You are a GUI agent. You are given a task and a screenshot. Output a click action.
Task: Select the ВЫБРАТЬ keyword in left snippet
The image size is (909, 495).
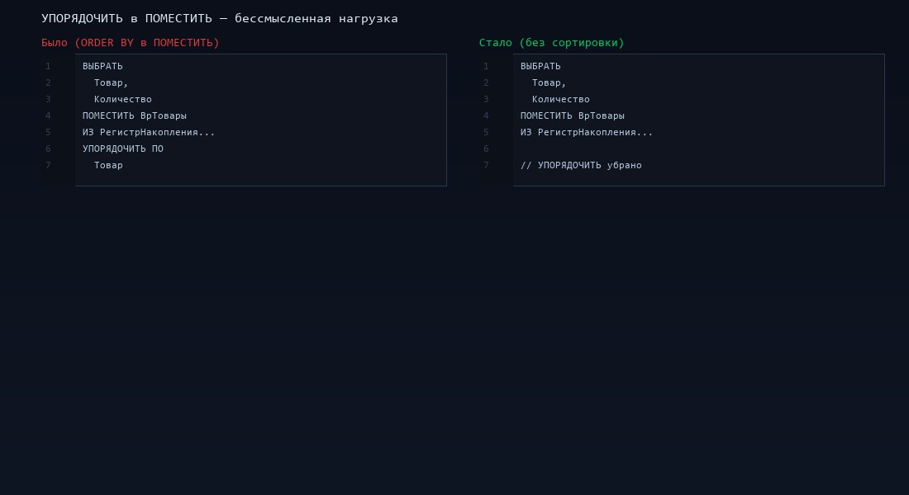pyautogui.click(x=101, y=66)
